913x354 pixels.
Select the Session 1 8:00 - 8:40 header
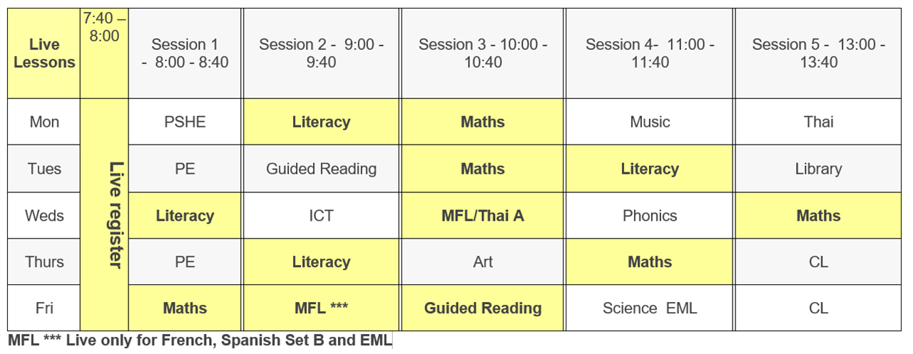185,53
